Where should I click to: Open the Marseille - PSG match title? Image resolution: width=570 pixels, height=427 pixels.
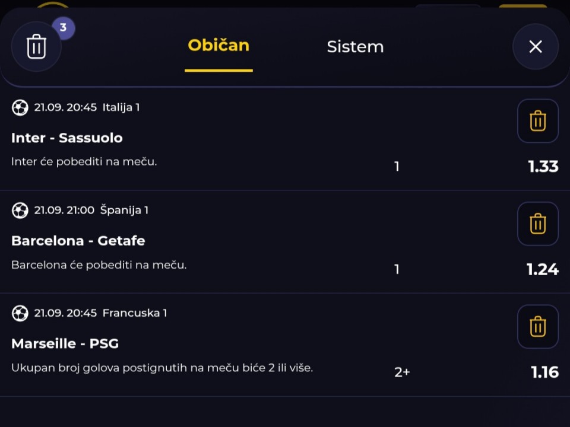[x=65, y=343]
